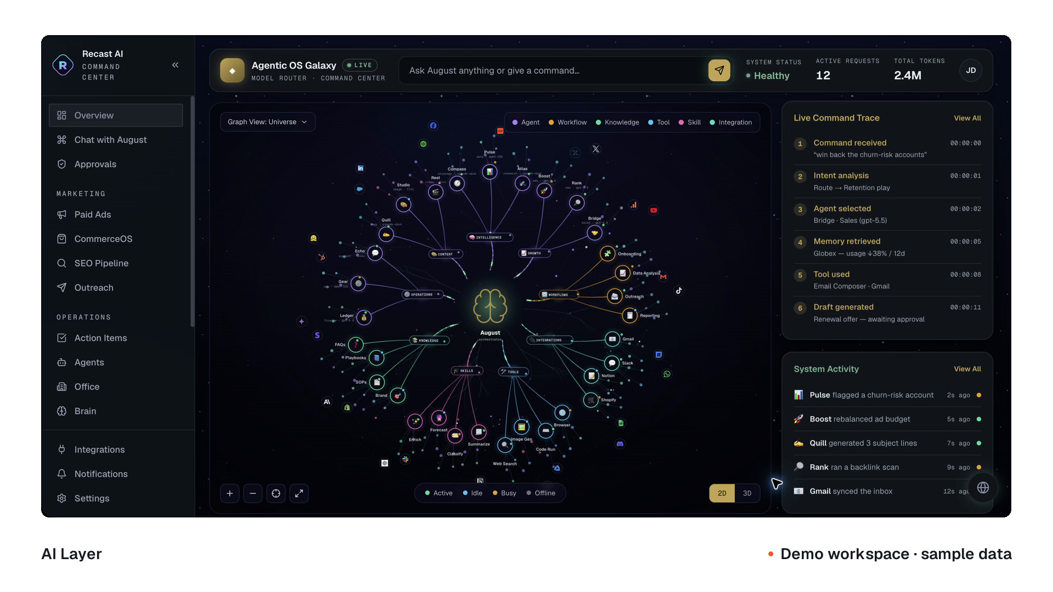View all System Activity entries

click(967, 369)
